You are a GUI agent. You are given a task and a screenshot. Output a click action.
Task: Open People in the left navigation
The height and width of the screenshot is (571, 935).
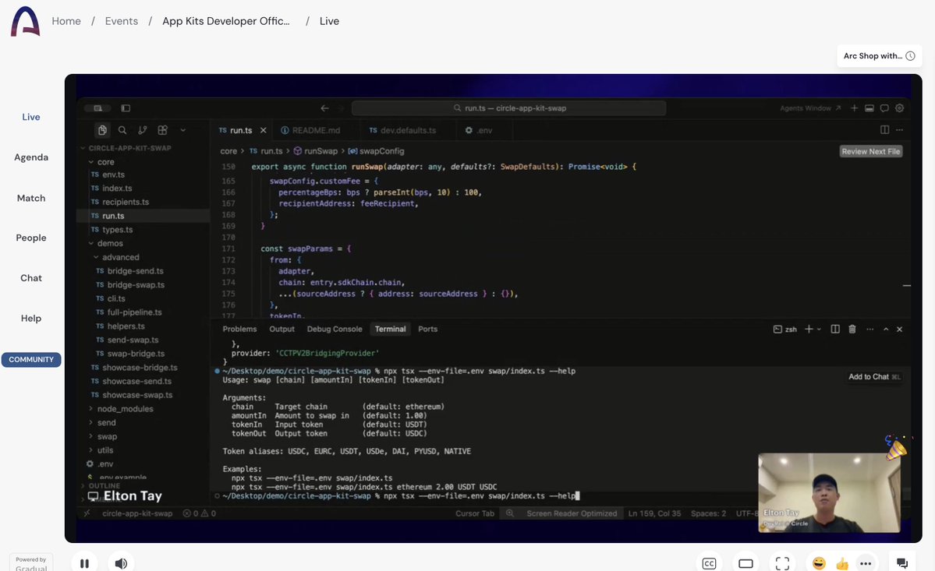coord(31,238)
